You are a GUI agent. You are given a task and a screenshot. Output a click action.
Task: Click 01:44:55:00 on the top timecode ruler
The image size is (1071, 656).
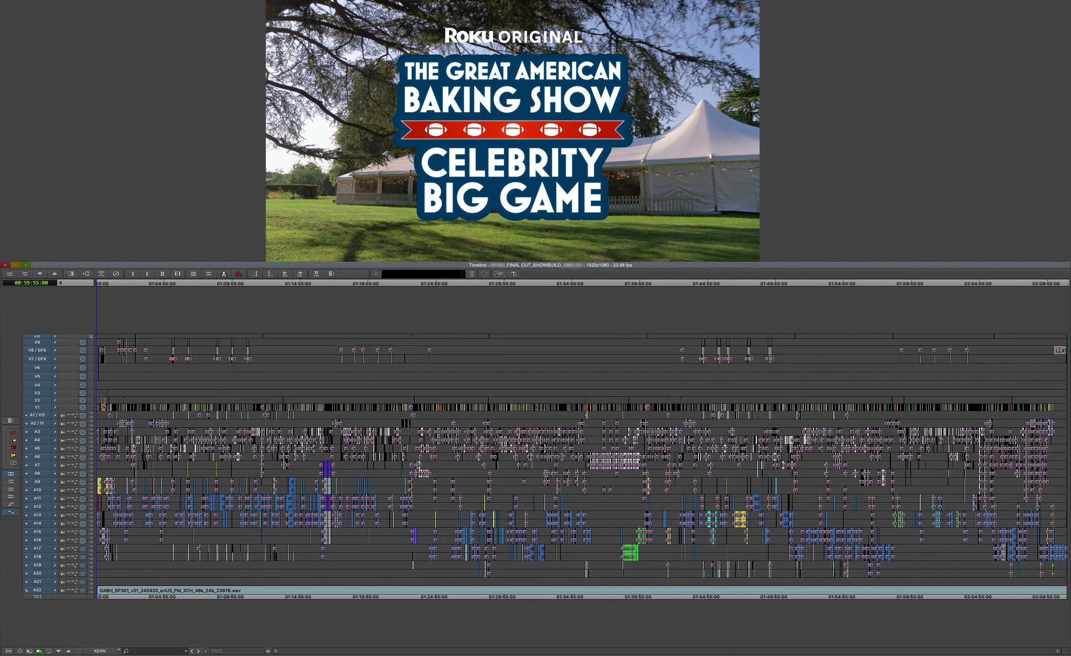[x=706, y=284]
